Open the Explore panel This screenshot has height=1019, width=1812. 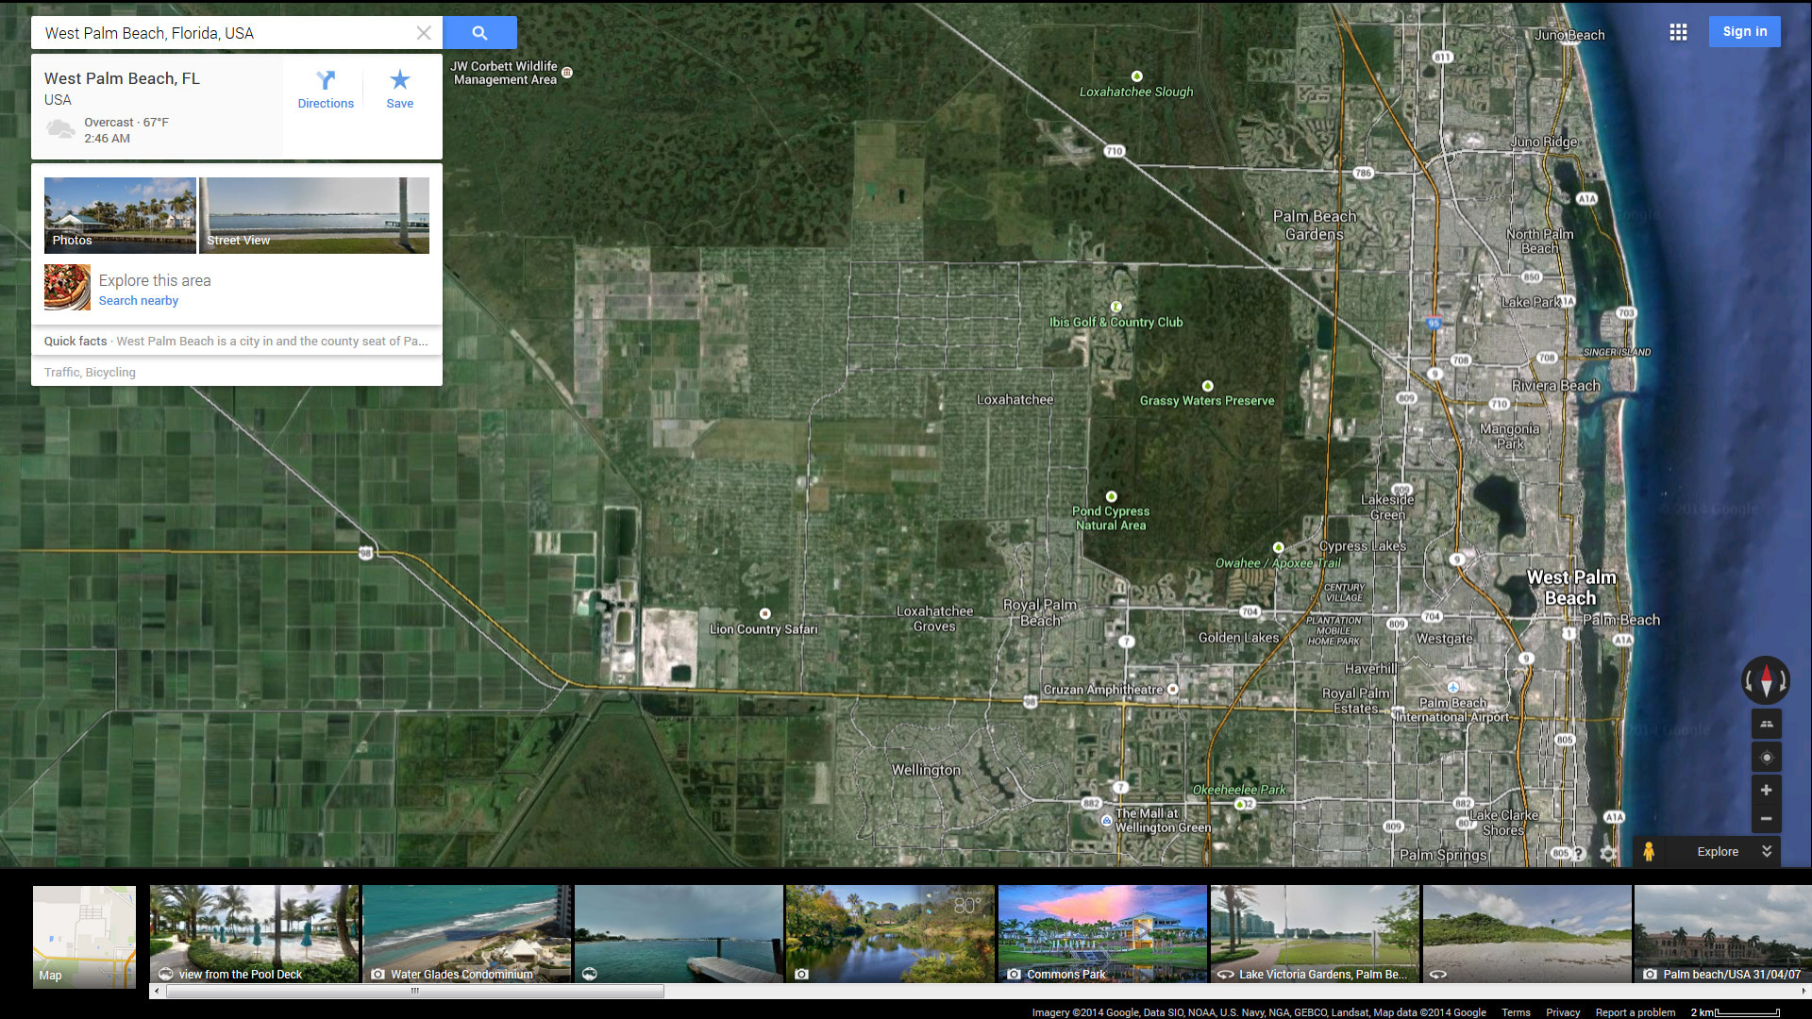click(x=1718, y=851)
